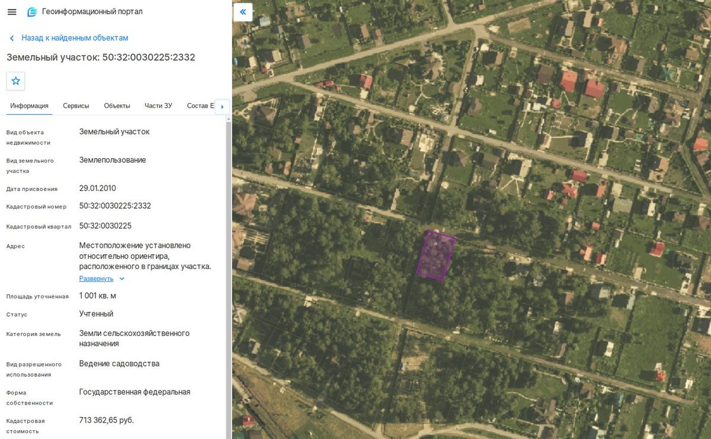Click the date value 29.01.2010

tap(98, 188)
